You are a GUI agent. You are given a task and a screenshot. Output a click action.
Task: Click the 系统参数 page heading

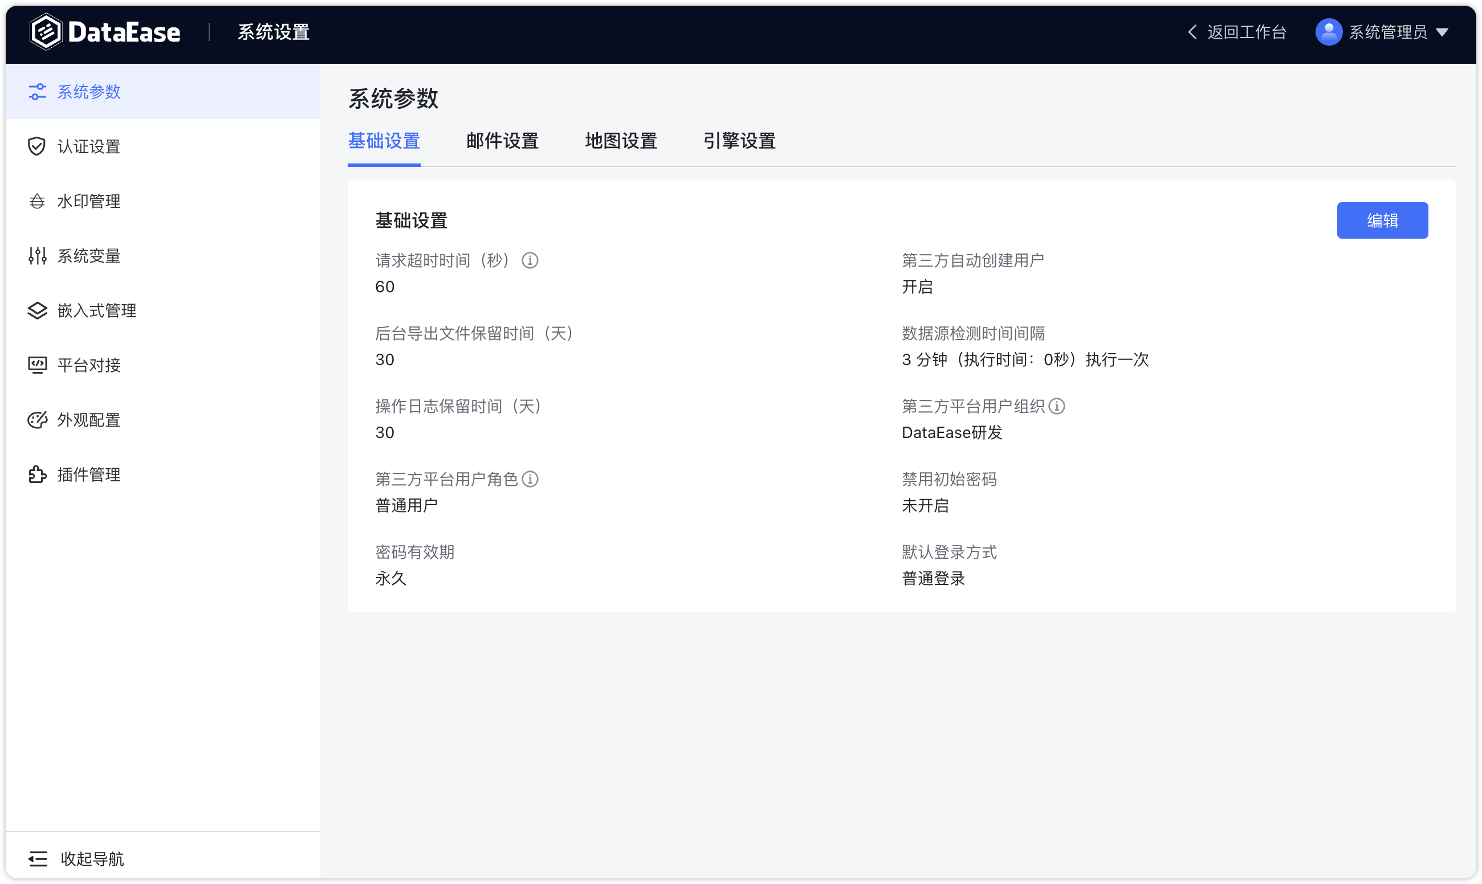393,99
